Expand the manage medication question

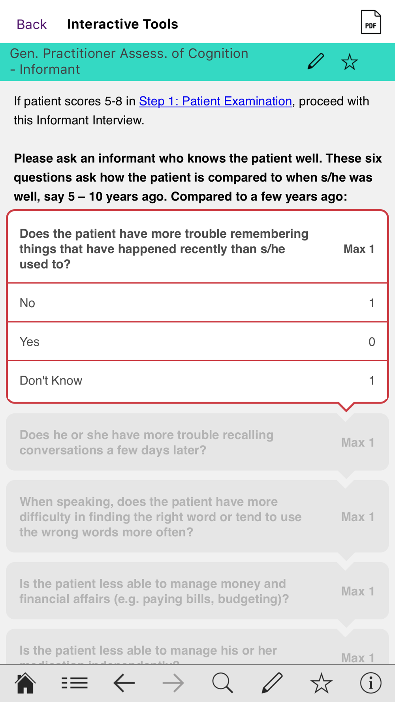197,647
